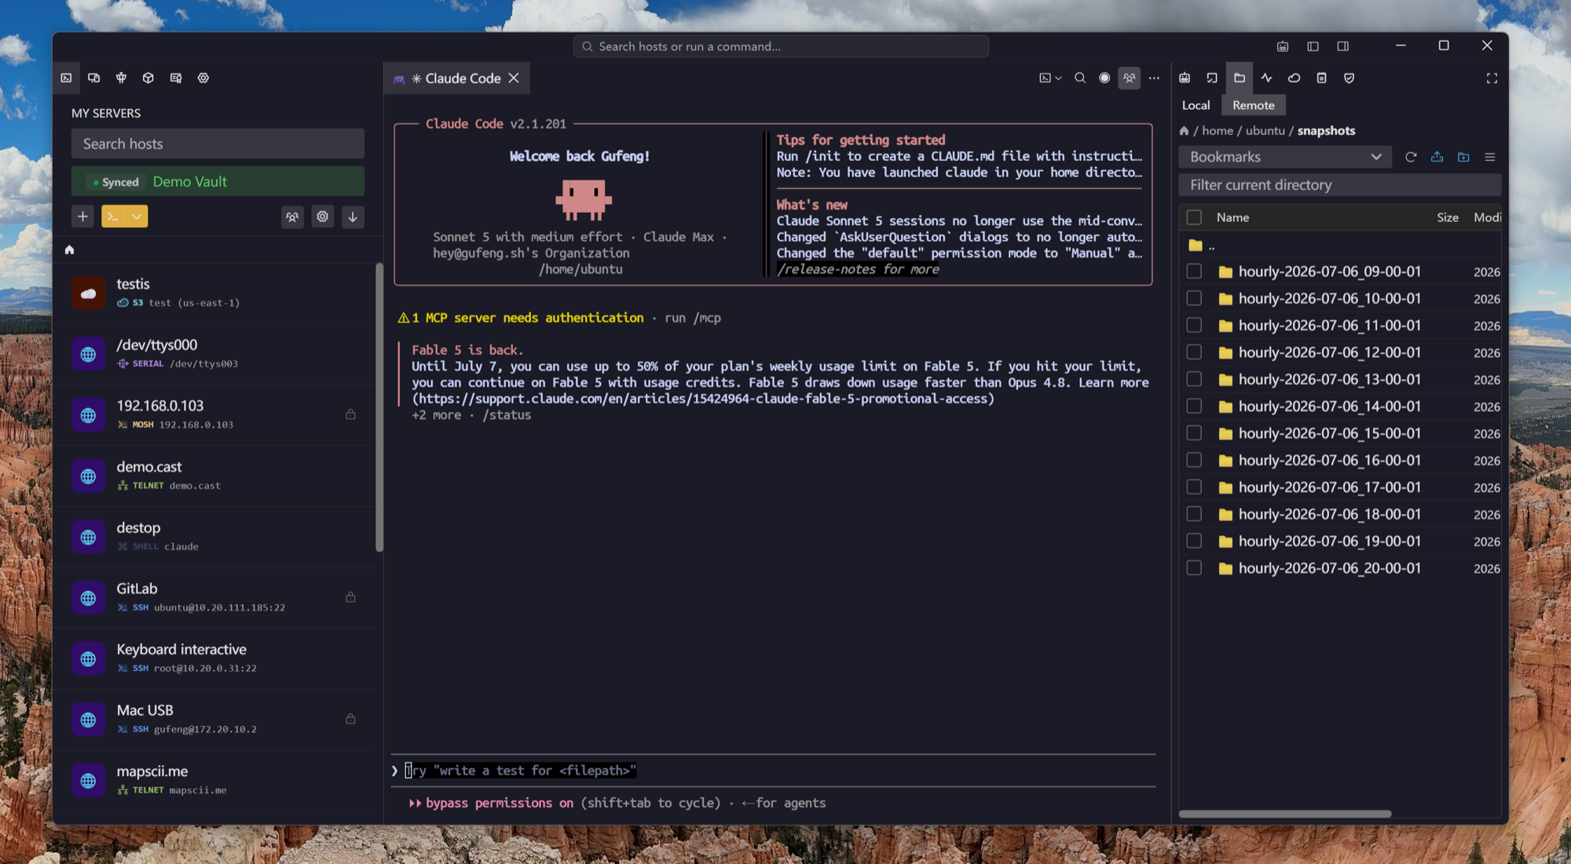This screenshot has height=864, width=1571.
Task: Click the host list vertical scrollbar
Action: 379,408
